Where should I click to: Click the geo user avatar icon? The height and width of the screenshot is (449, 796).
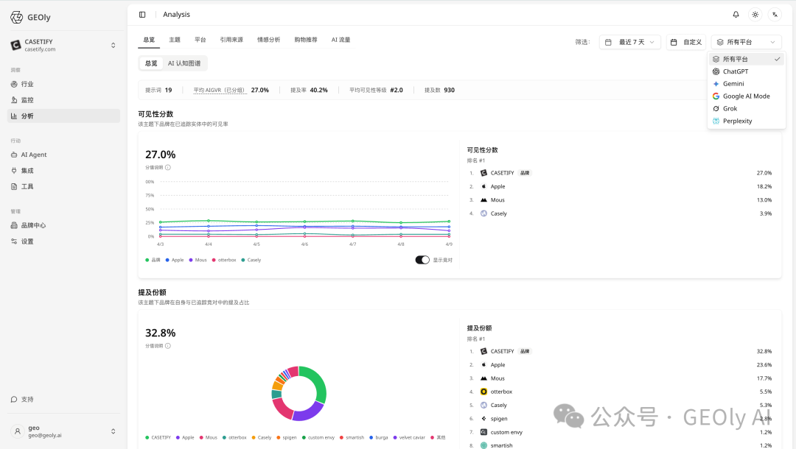(17, 431)
